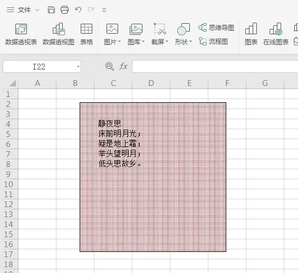Insert a 数据透视图 pivot chart

[59, 34]
